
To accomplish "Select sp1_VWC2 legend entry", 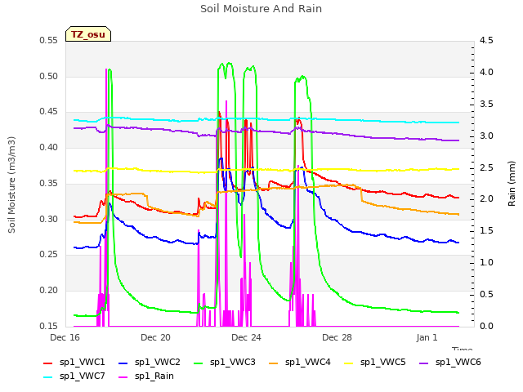I will [150, 363].
